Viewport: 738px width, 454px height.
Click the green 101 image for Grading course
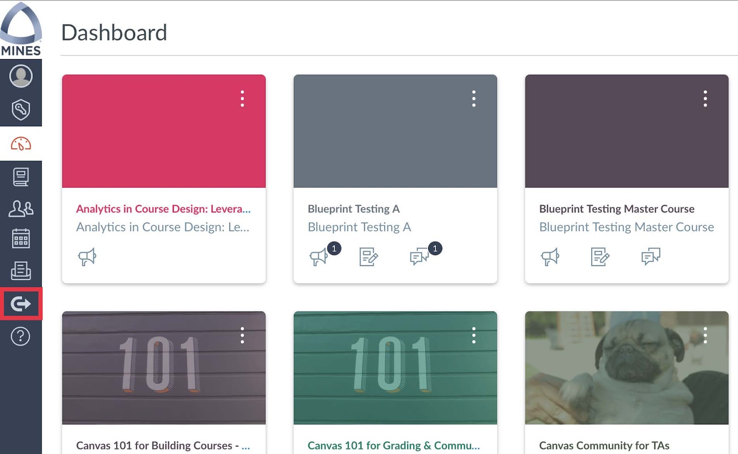click(395, 368)
